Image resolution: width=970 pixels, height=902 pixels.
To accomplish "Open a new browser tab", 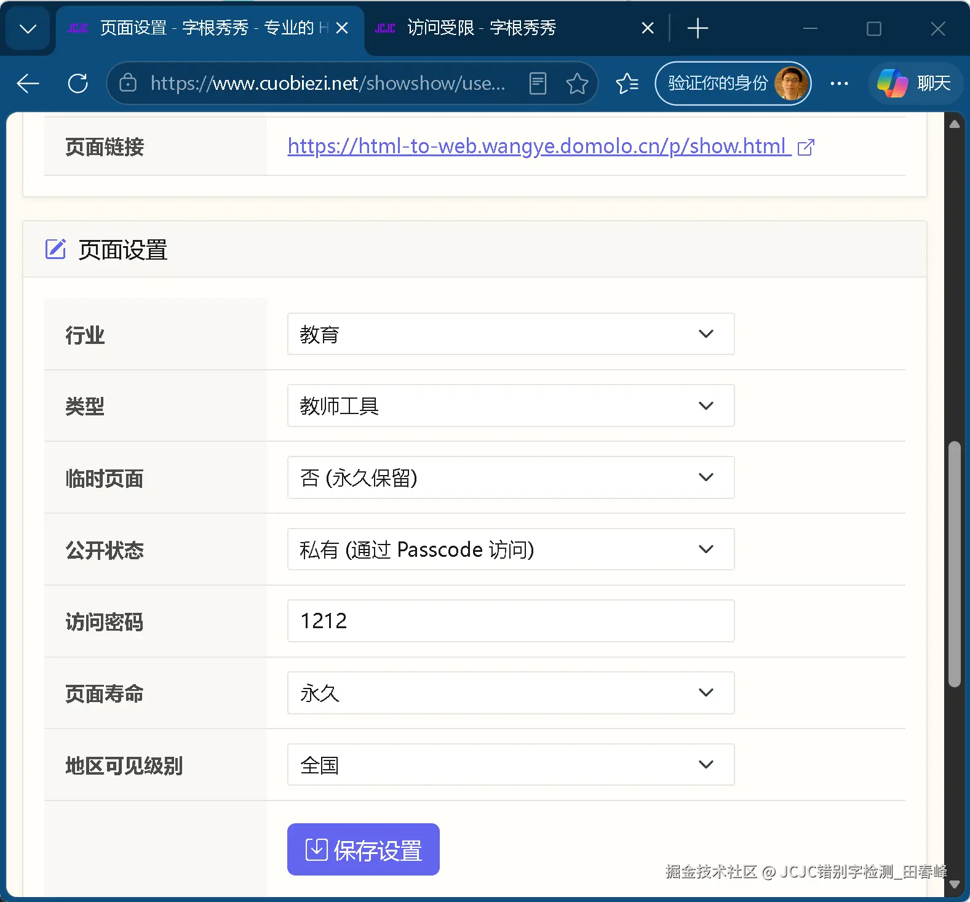I will [x=698, y=28].
